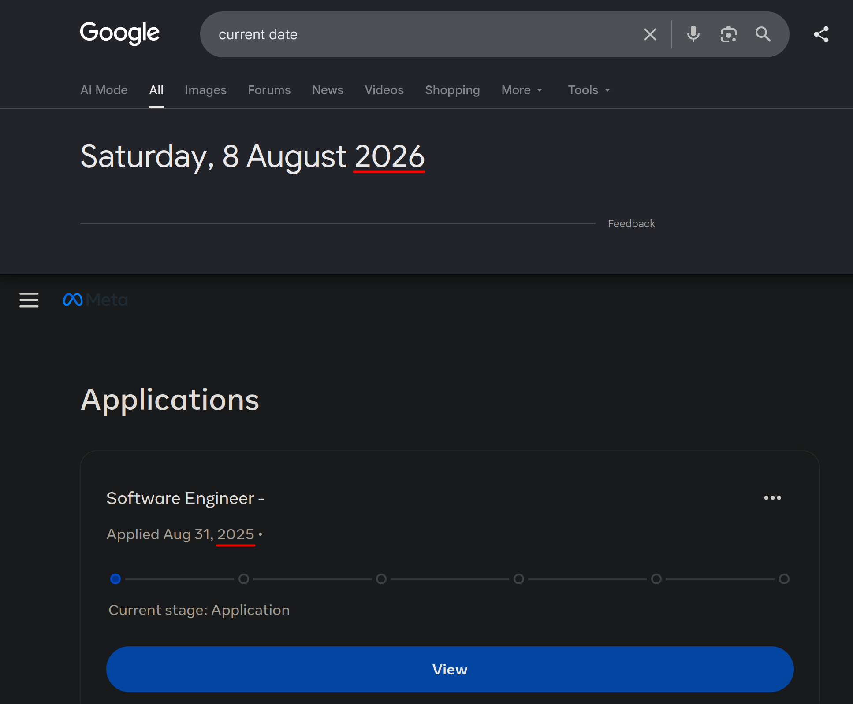Click the 'Applied Aug 31, 2025' text

point(180,534)
